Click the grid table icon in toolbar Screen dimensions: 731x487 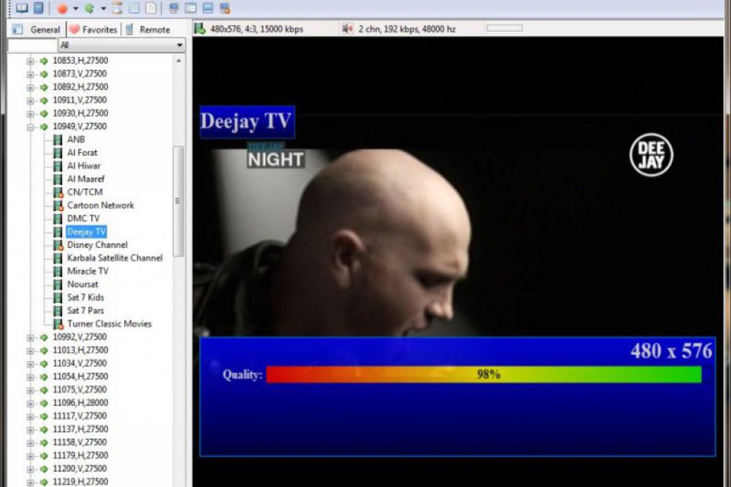134,8
